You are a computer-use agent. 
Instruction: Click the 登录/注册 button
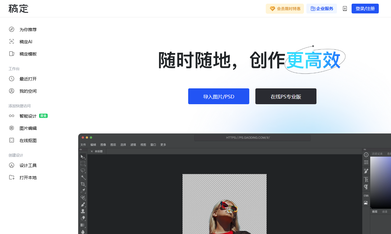(365, 9)
